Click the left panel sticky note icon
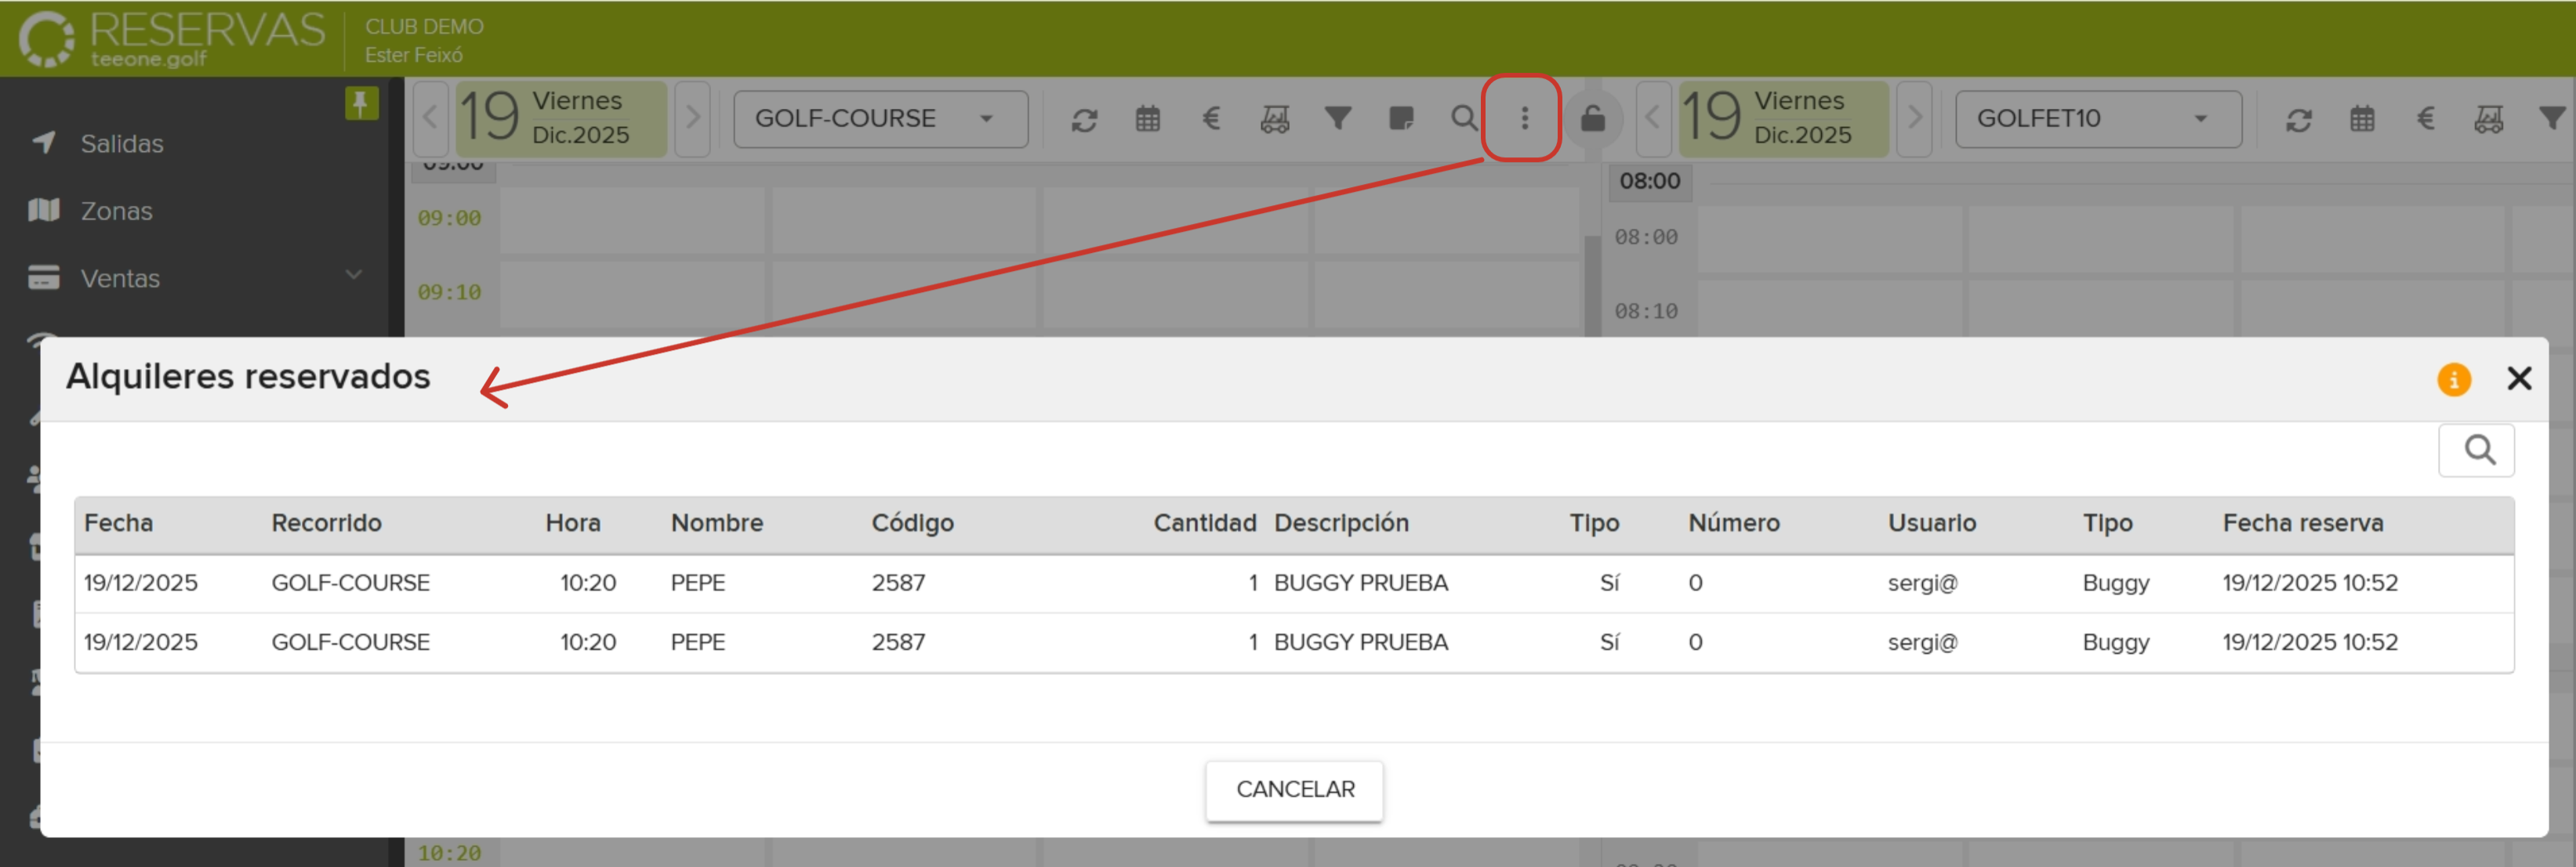Viewport: 2576px width, 867px height. tap(1401, 119)
